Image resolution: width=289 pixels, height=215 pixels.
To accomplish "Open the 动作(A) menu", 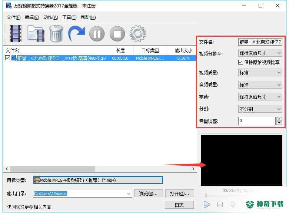I will (50, 17).
